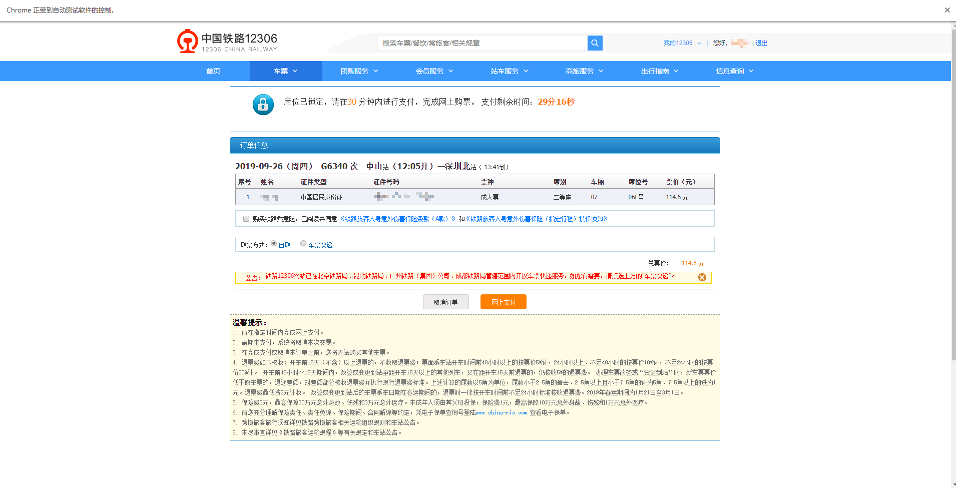Click the 证件号码 column header
This screenshot has height=488, width=956.
pos(386,182)
